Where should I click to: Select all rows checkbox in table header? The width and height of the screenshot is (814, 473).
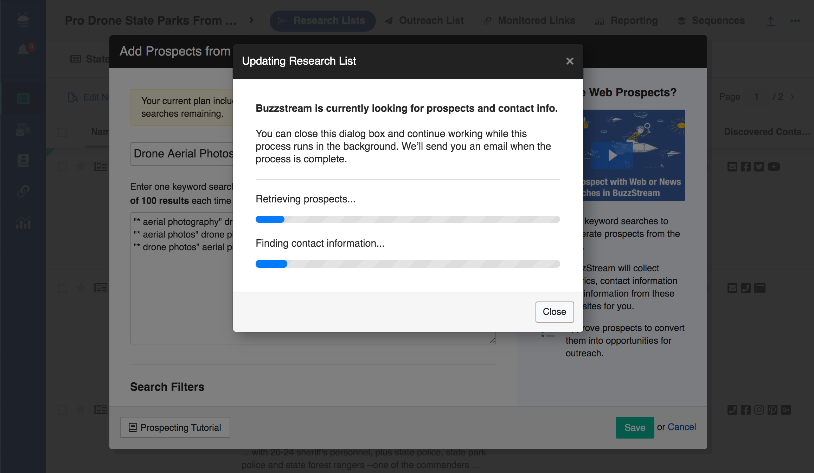pyautogui.click(x=63, y=132)
